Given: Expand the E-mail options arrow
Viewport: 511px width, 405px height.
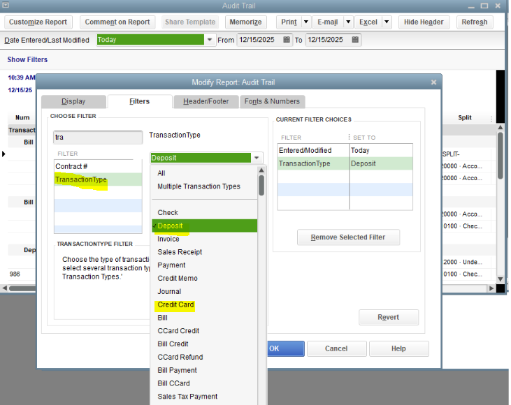Looking at the screenshot, I should tap(348, 22).
